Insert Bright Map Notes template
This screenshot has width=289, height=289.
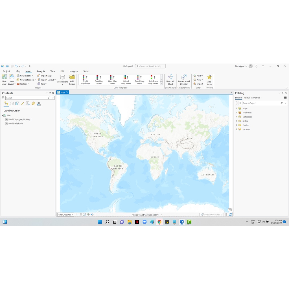(x=85, y=80)
